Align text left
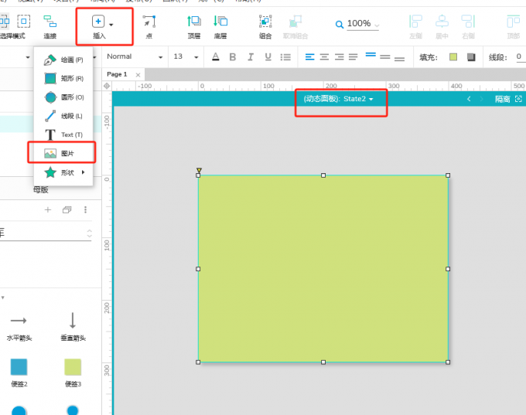 pyautogui.click(x=310, y=57)
